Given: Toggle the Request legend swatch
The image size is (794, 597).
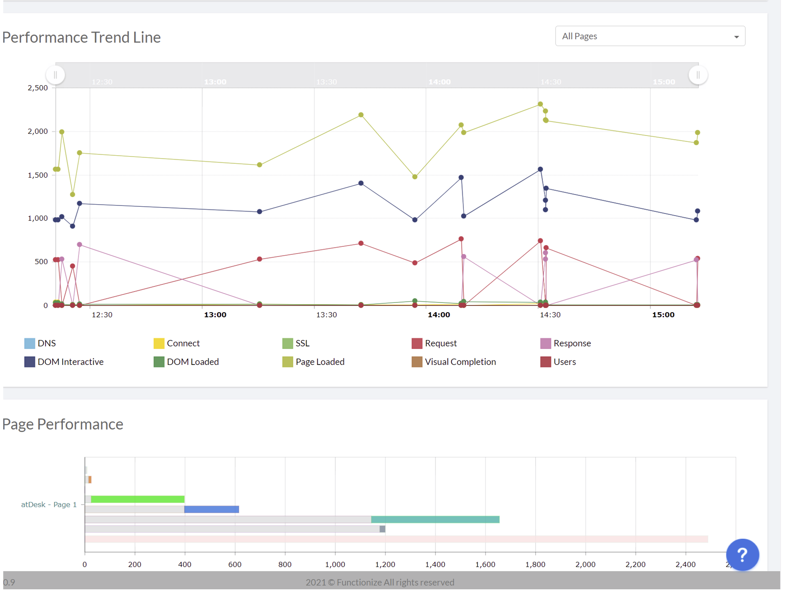Looking at the screenshot, I should click(417, 343).
